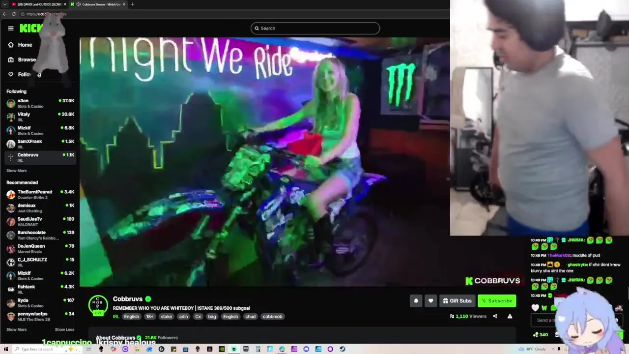Reload the page
The image size is (629, 354).
14,14
